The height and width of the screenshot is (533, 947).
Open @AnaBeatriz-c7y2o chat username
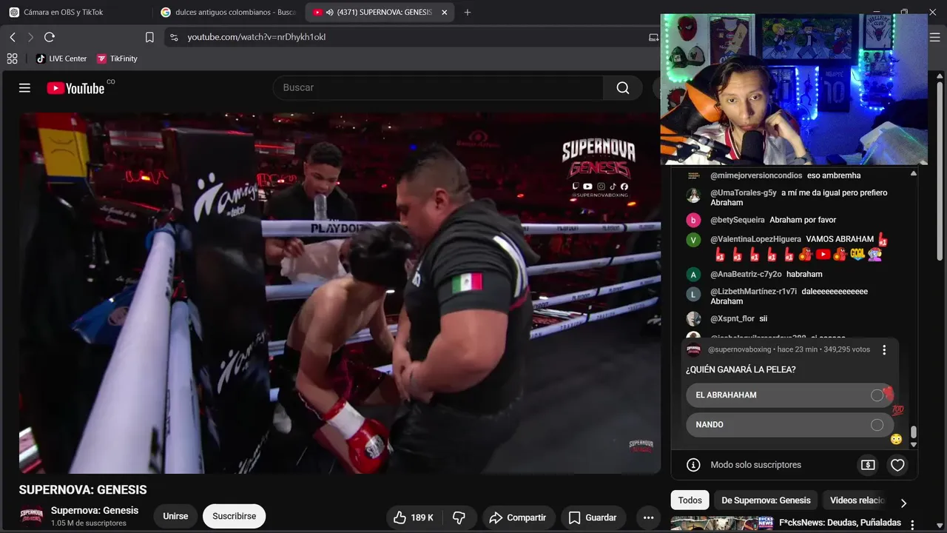pos(746,274)
